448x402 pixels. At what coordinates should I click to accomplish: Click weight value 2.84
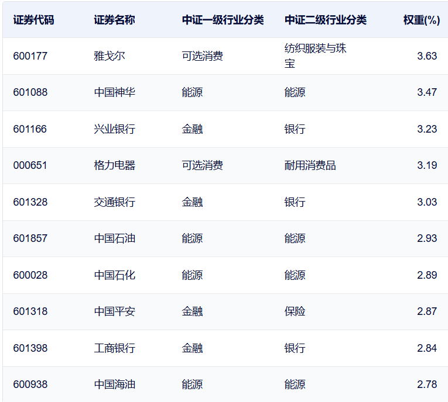pyautogui.click(x=427, y=348)
